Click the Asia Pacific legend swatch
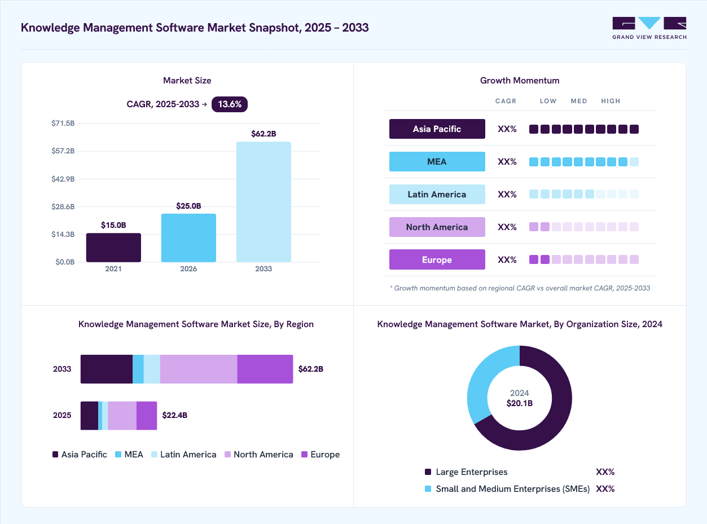707x524 pixels. [55, 455]
